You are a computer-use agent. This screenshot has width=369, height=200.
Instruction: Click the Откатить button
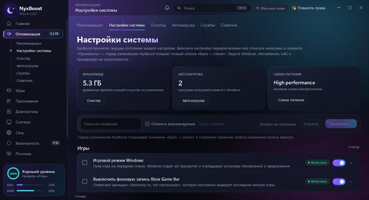click(311, 124)
